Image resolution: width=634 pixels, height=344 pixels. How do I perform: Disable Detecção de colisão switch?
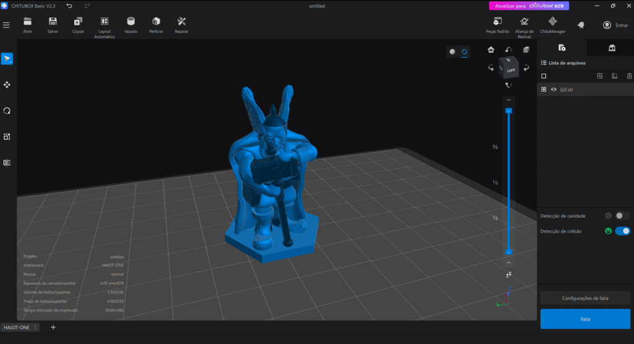pos(622,231)
